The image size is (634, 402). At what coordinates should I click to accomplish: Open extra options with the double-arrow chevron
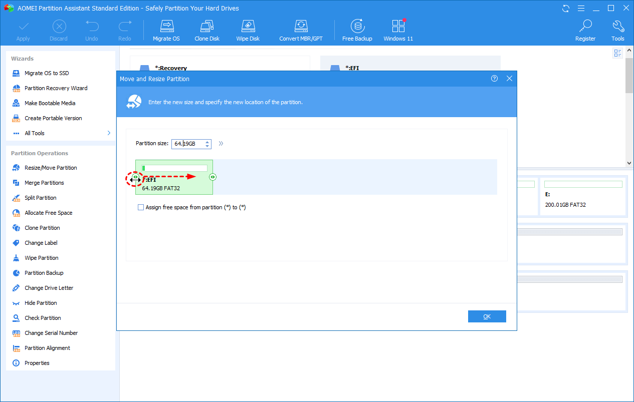pyautogui.click(x=221, y=143)
